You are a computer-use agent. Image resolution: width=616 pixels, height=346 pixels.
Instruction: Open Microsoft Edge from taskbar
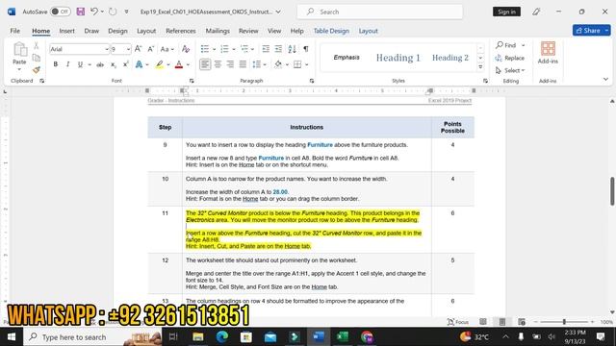click(222, 336)
